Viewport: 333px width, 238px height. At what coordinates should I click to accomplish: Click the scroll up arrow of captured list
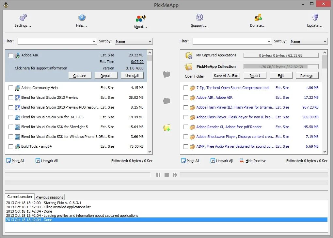pos(325,52)
